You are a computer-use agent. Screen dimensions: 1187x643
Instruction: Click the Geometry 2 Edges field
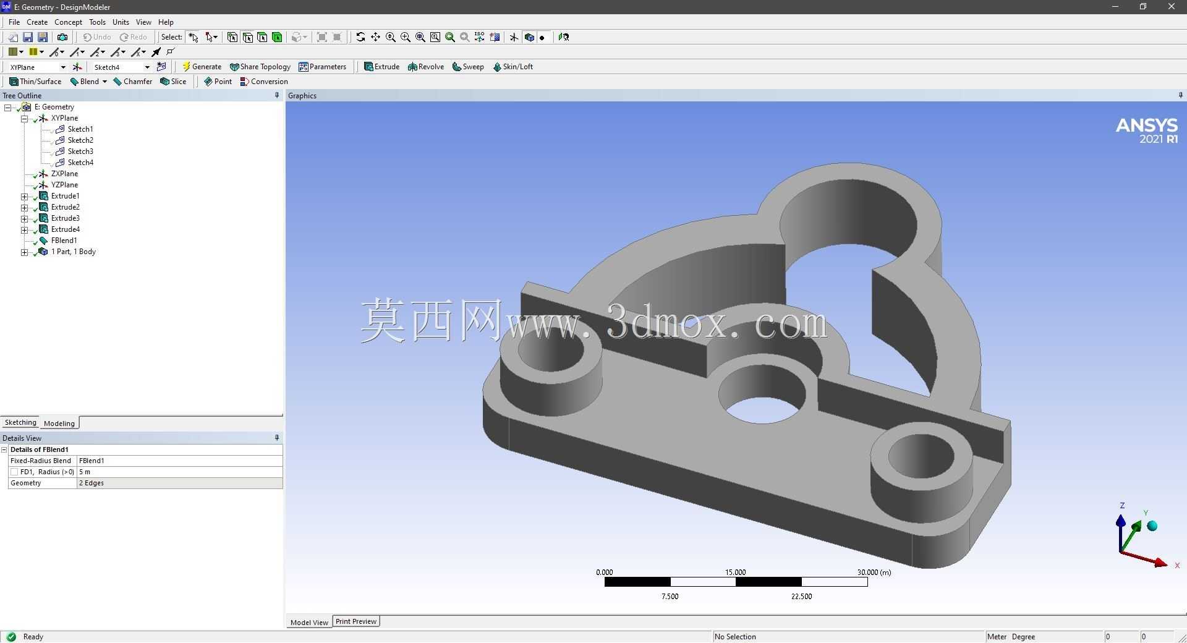(x=180, y=483)
